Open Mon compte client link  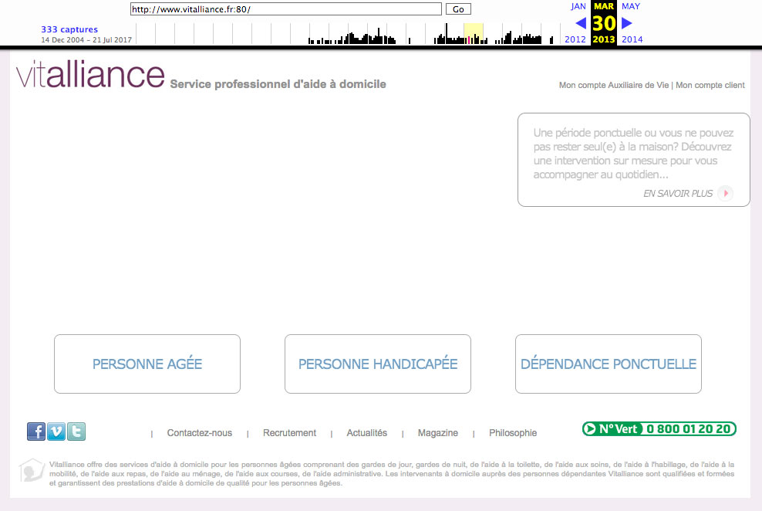pos(710,85)
